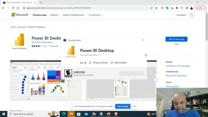Open Microsoft Edge from taskbar
The image size is (208, 117).
click(x=64, y=114)
